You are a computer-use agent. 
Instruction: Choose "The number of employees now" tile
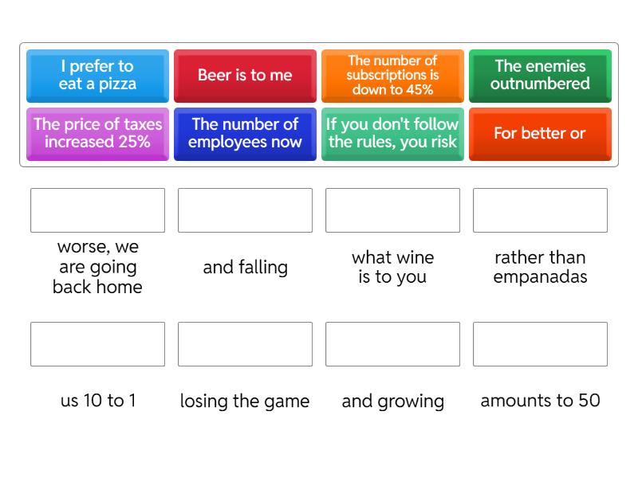coord(245,133)
